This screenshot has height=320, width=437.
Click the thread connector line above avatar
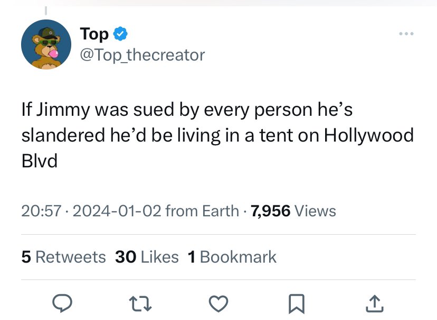46,11
